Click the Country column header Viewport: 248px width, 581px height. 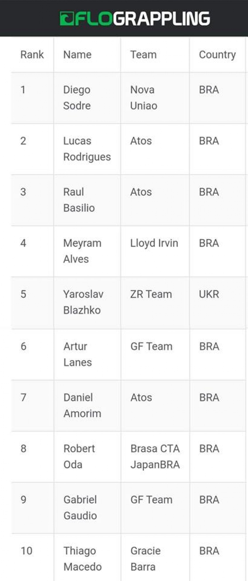click(x=218, y=55)
